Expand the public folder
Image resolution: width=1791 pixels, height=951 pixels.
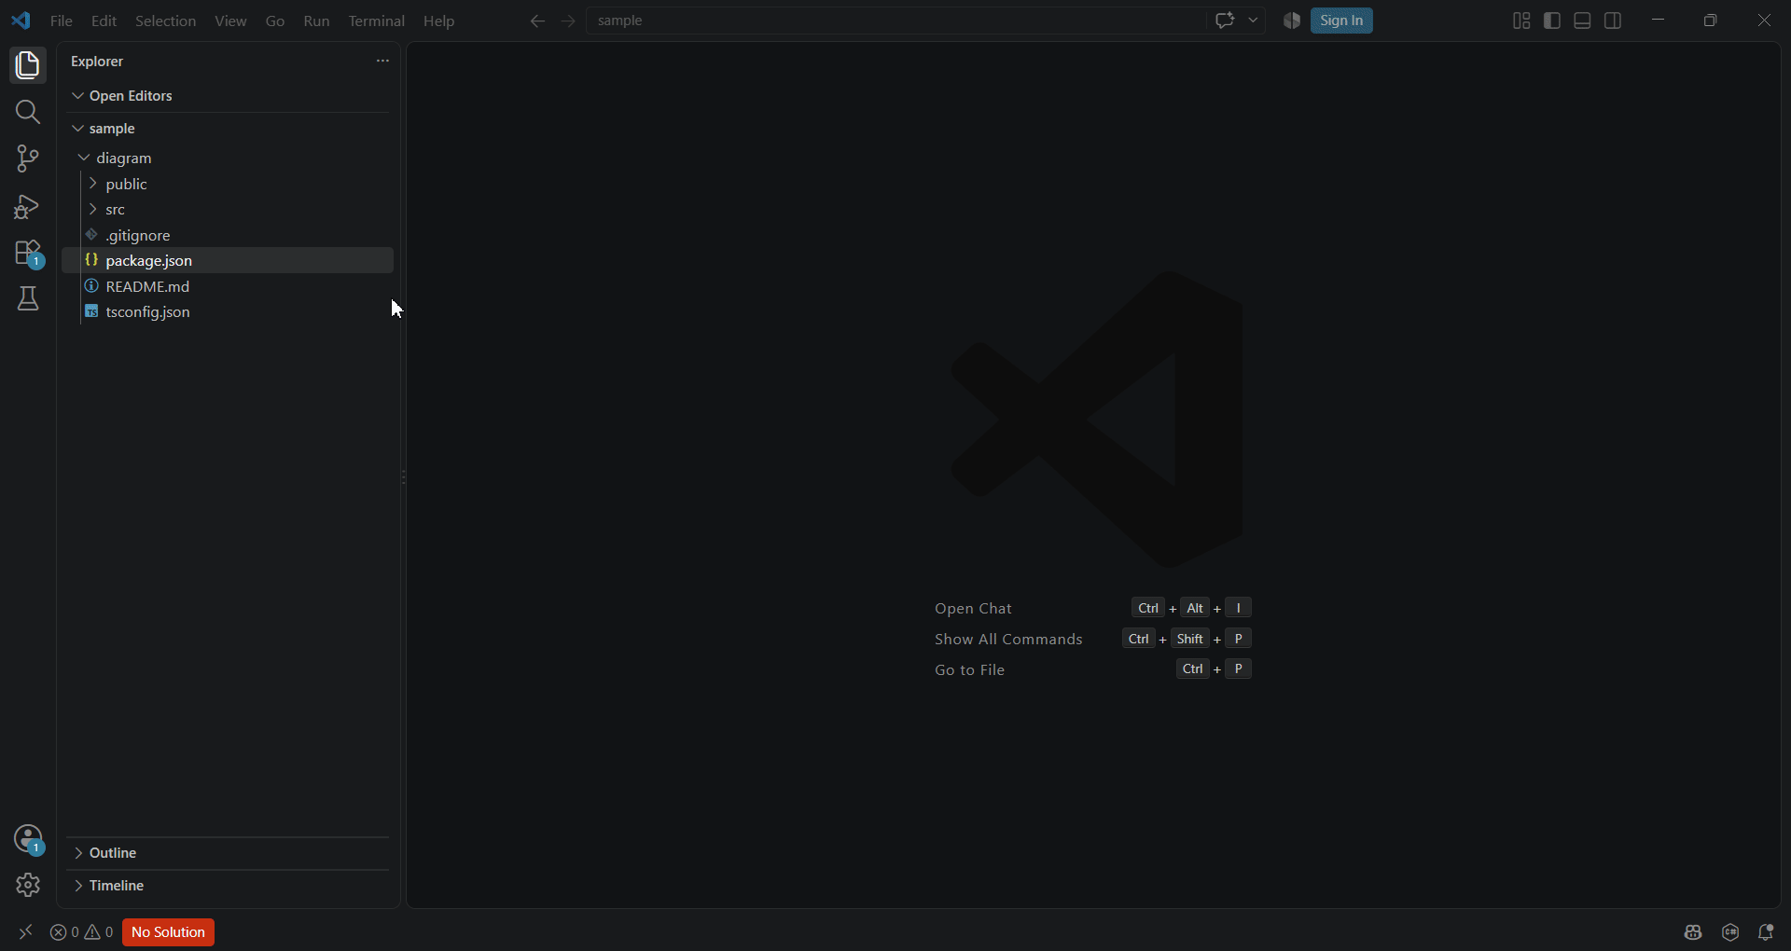(x=229, y=185)
